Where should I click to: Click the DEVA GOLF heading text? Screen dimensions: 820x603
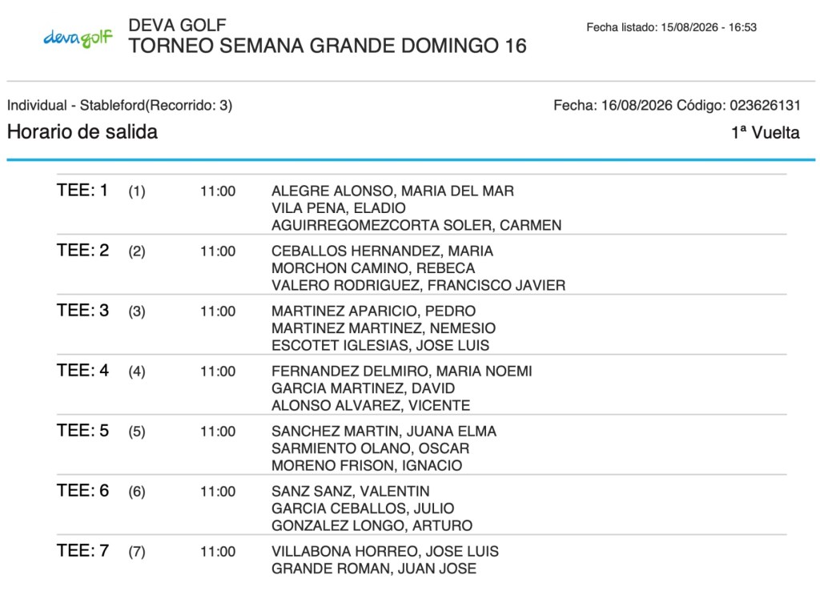[x=177, y=25]
